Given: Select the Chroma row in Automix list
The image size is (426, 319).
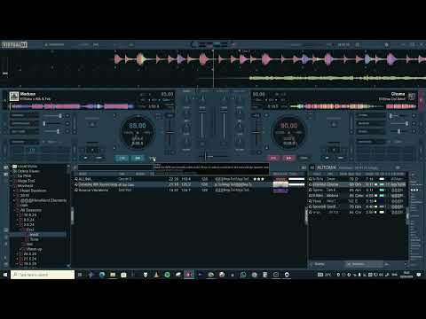Looking at the screenshot, I should [x=358, y=184].
